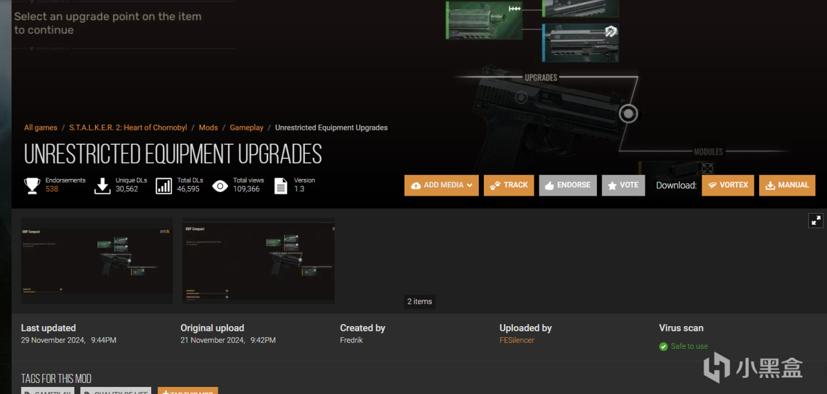The image size is (827, 394).
Task: Click the Add Media dropdown button
Action: pos(441,185)
